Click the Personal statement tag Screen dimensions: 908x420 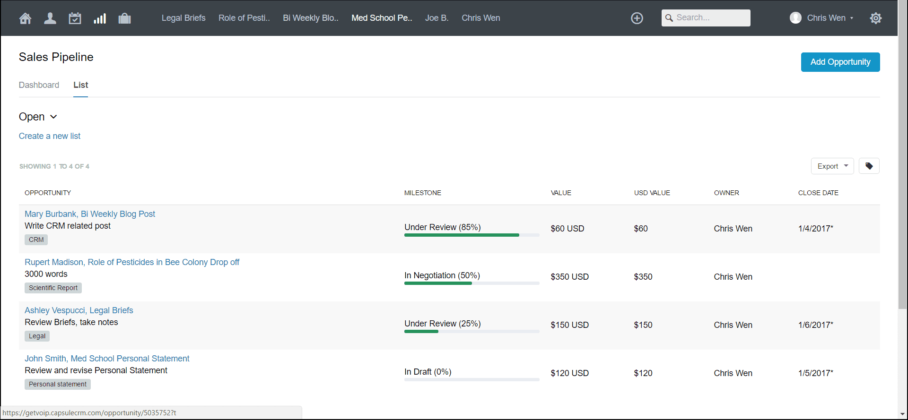click(x=58, y=384)
